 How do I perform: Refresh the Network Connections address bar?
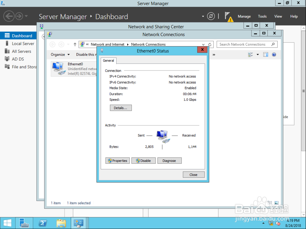(x=210, y=44)
